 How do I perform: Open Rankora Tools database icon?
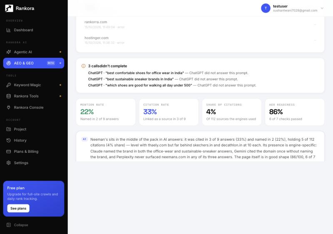click(8, 96)
